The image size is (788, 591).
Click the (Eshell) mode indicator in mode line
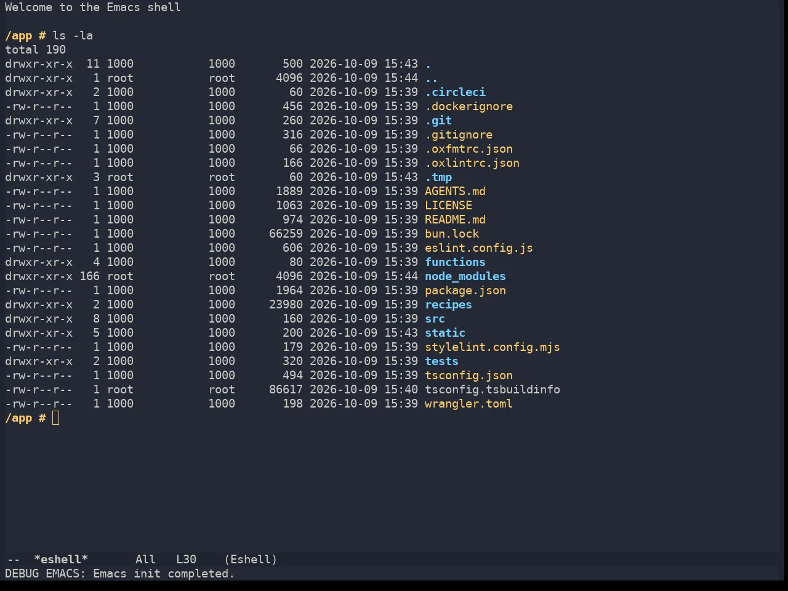pos(251,560)
